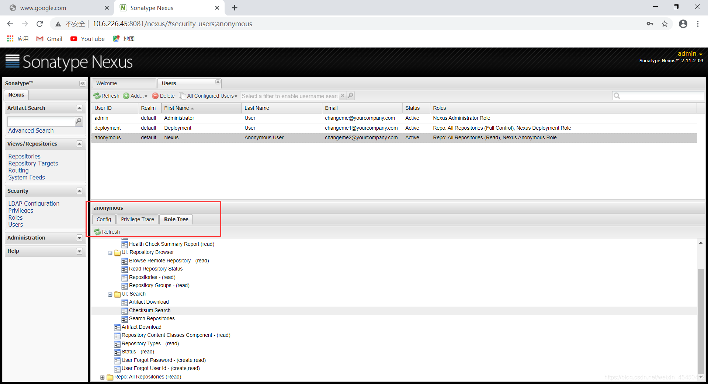Screen dimensions: 708x384
Task: Select Repository Content Classes Component item
Action: click(x=176, y=335)
